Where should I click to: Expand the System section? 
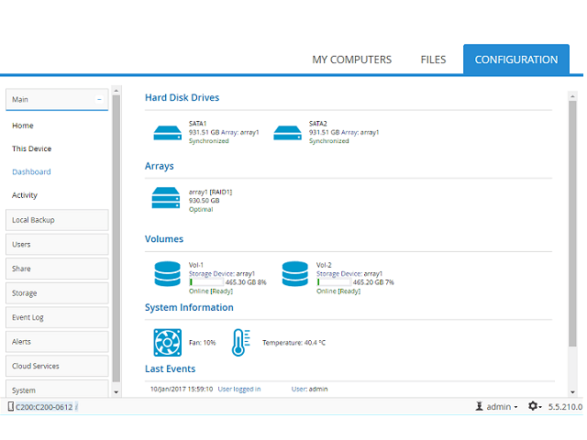pos(57,389)
